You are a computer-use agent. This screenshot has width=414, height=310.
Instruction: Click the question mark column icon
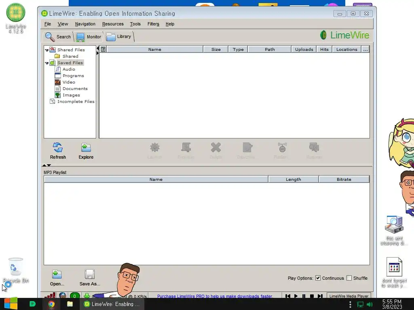(x=103, y=49)
